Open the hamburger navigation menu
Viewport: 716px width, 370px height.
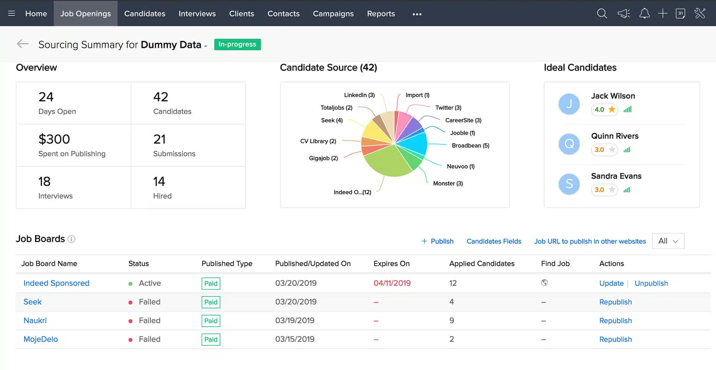[x=11, y=13]
